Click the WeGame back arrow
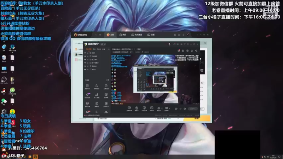283x159 pixels. point(96,35)
